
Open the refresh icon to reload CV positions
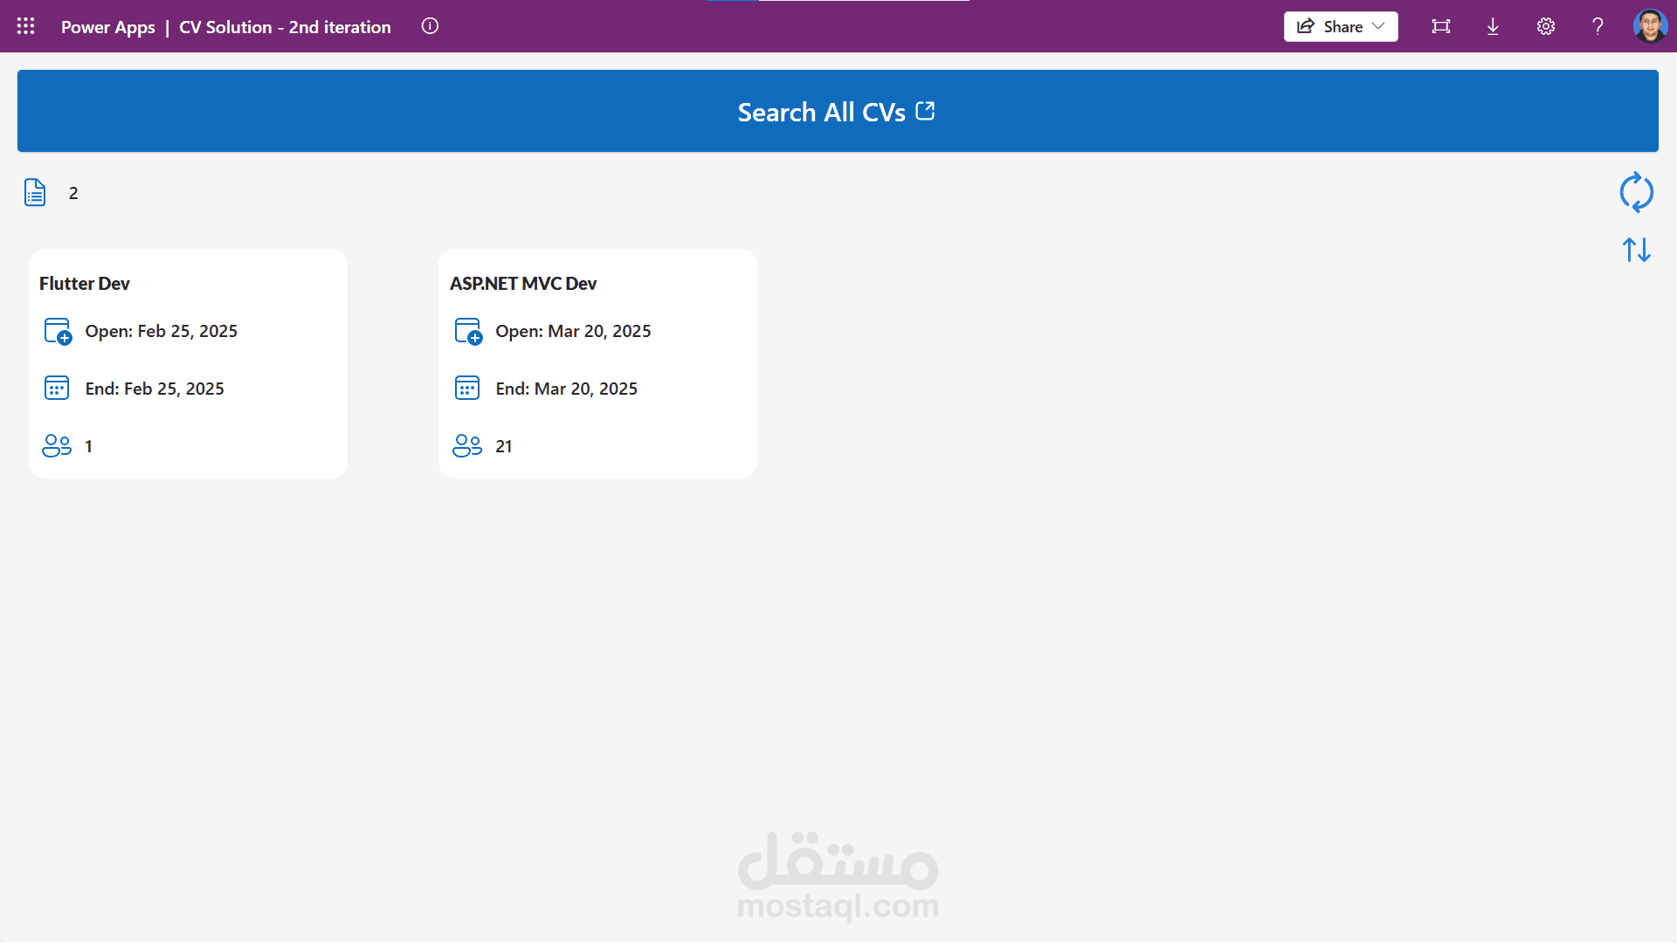1638,192
